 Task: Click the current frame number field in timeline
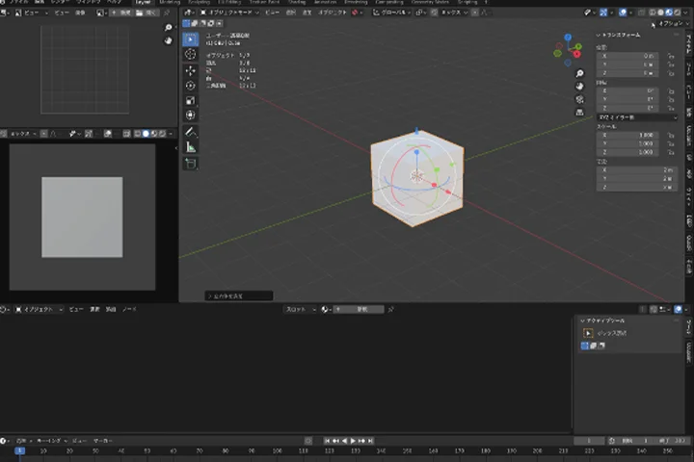pos(589,441)
